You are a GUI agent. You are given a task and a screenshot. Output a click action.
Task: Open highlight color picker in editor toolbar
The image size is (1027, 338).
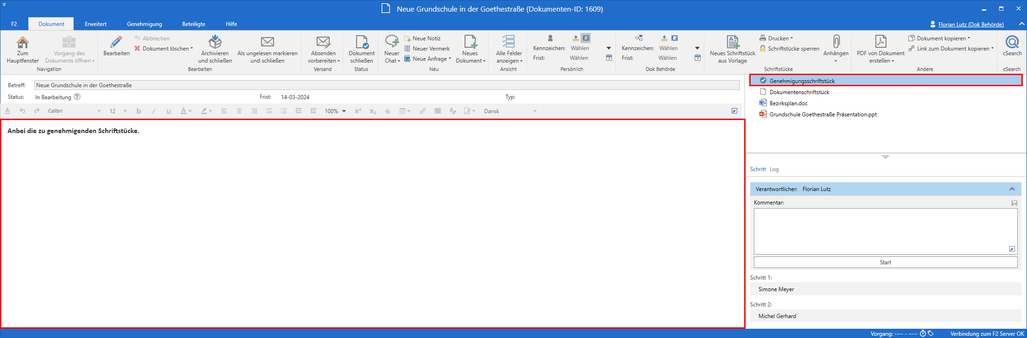coord(206,111)
